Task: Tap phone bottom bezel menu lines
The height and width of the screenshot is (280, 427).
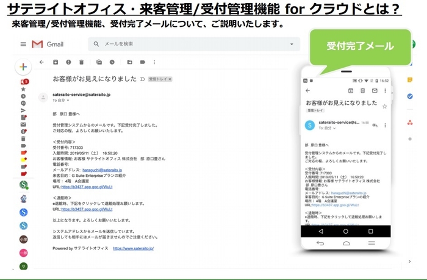Action: [x=371, y=243]
